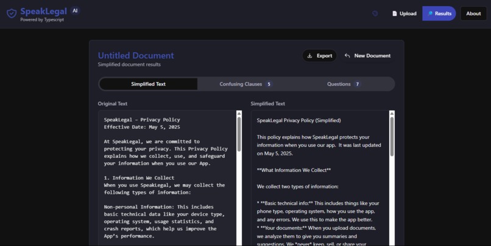Open the Upload page
This screenshot has width=491, height=246.
coord(404,13)
